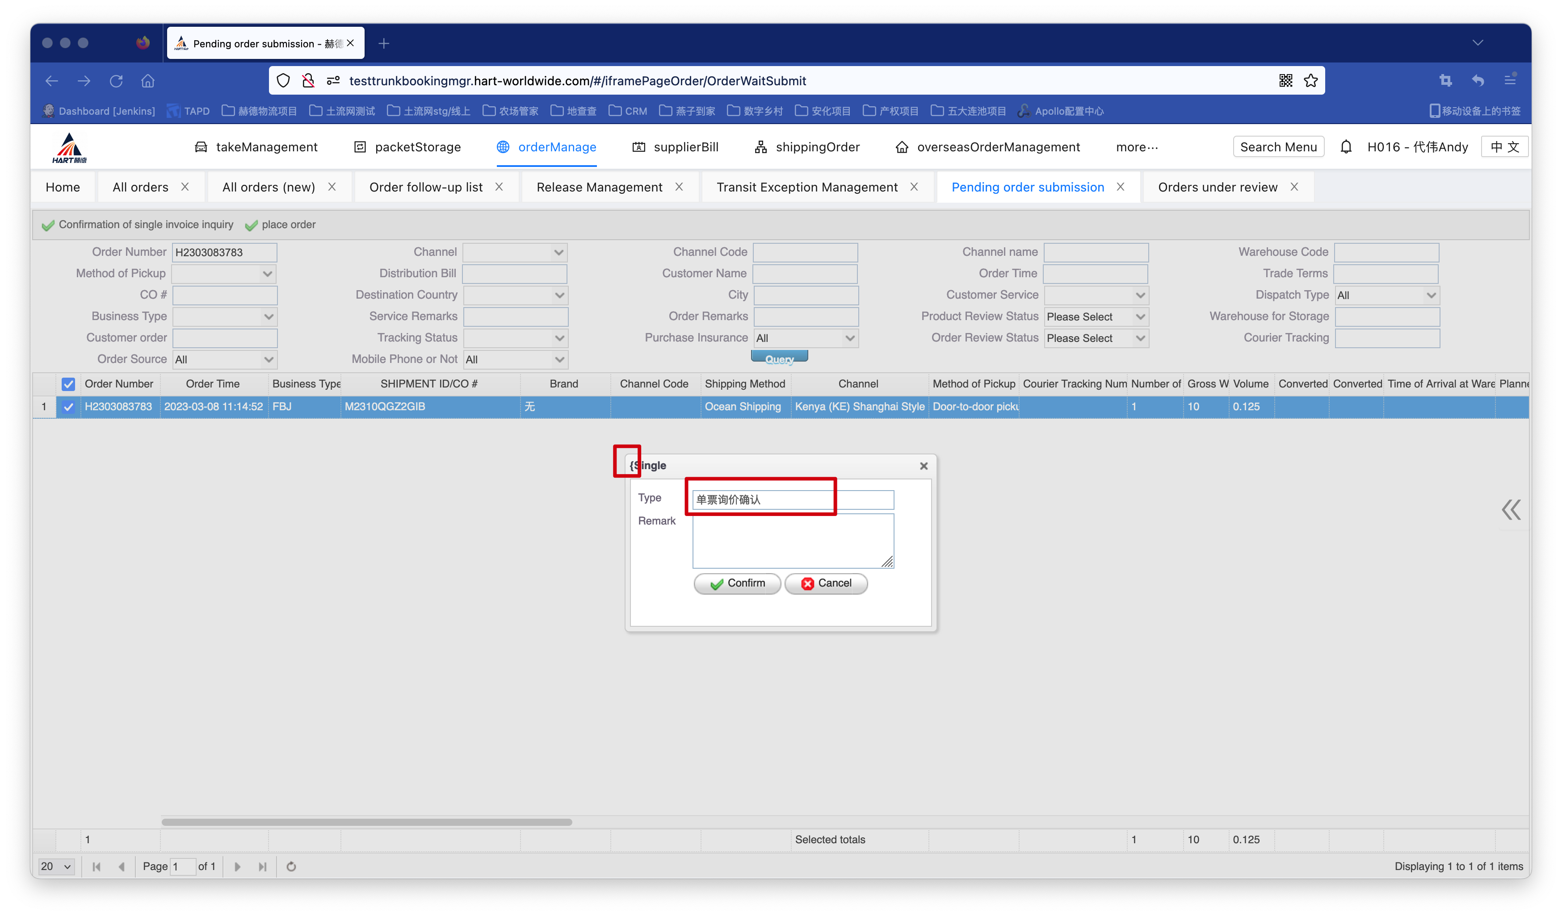Click the QR code icon in address bar
1562x916 pixels.
(x=1285, y=80)
